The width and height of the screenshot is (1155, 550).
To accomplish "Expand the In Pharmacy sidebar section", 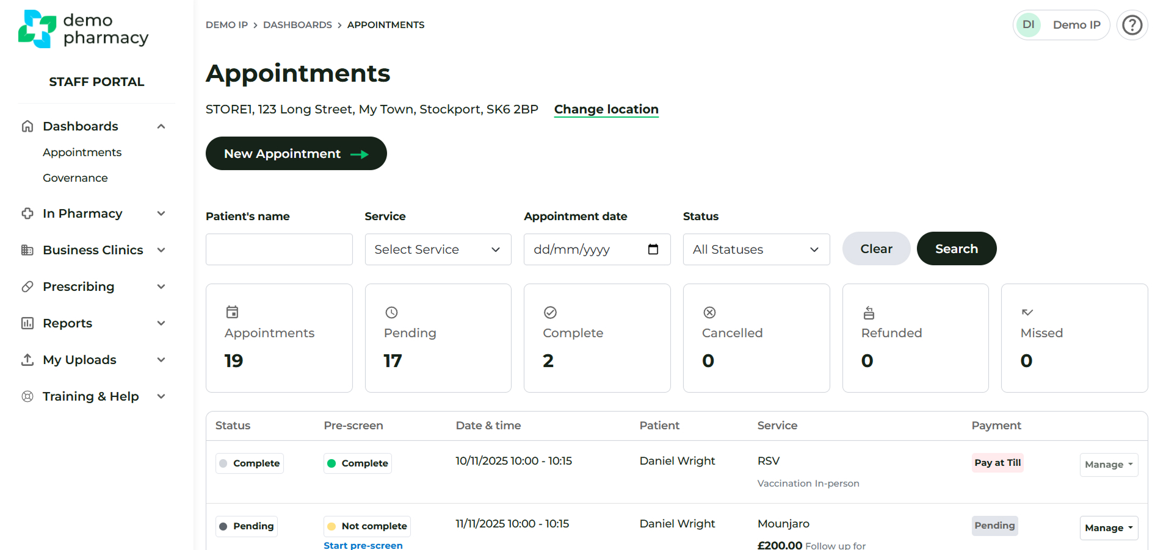I will (161, 213).
